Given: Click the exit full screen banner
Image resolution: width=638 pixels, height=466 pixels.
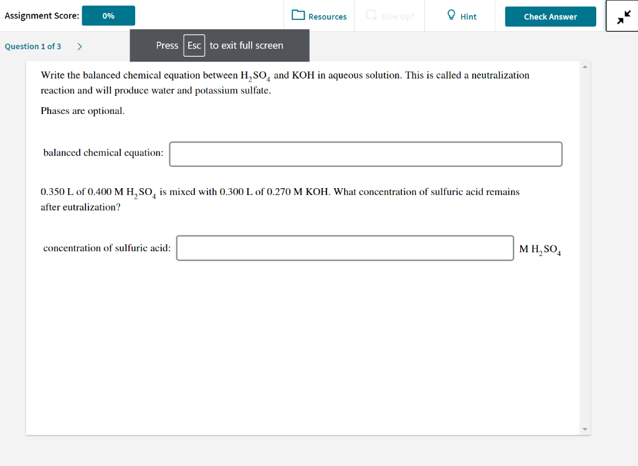Looking at the screenshot, I should [219, 45].
